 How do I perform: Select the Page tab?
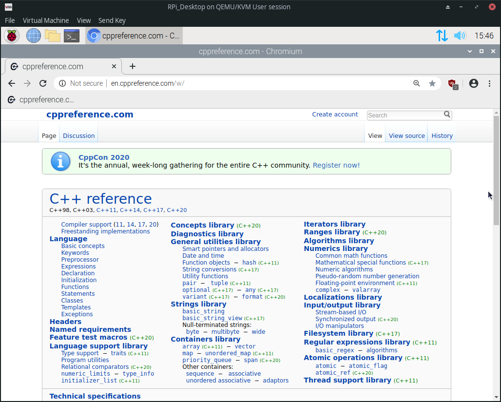[49, 136]
